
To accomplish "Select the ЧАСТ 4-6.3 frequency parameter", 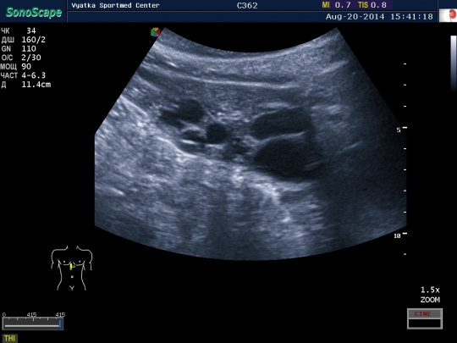I will pyautogui.click(x=23, y=75).
